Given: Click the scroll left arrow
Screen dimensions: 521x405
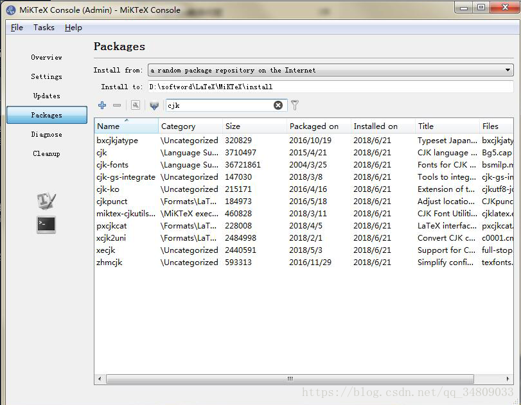Looking at the screenshot, I should click(100, 379).
